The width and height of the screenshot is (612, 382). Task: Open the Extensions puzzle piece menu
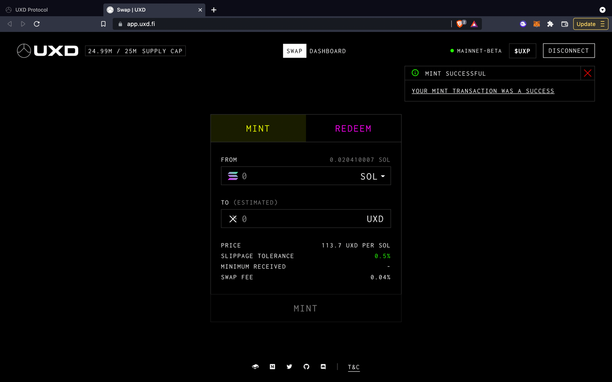coord(550,24)
